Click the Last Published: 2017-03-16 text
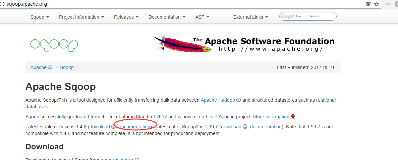Image resolution: width=398 pixels, height=160 pixels. coord(306,67)
